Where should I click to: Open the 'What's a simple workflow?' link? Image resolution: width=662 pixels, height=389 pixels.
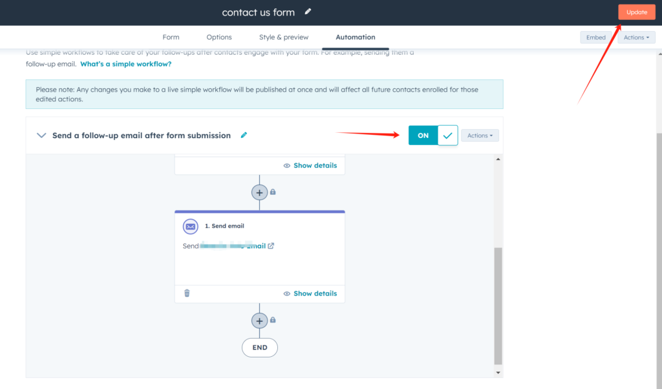point(125,65)
